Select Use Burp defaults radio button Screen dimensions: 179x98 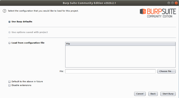pyautogui.click(x=9, y=22)
